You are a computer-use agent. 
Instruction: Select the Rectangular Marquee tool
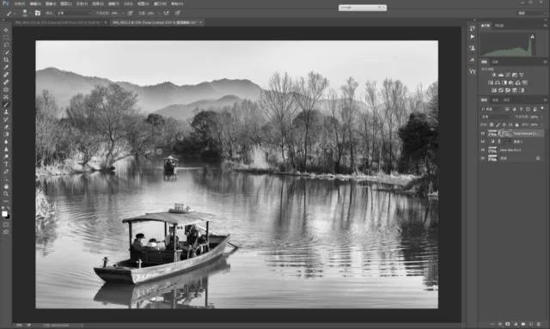tap(6, 38)
